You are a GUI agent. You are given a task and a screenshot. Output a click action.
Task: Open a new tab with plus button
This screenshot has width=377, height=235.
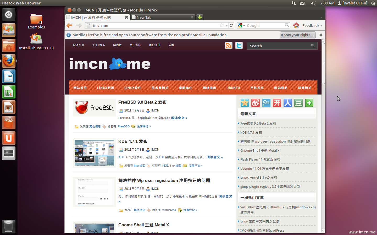(x=200, y=17)
